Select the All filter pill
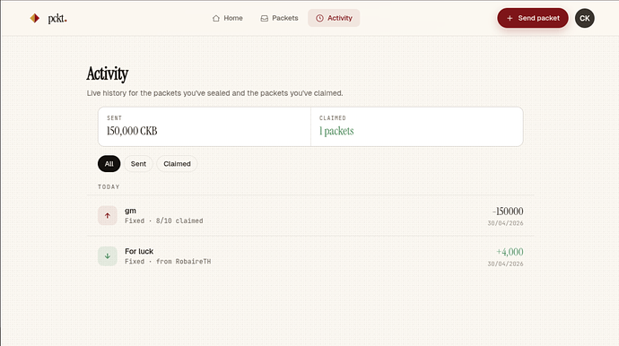The image size is (619, 346). tap(109, 164)
